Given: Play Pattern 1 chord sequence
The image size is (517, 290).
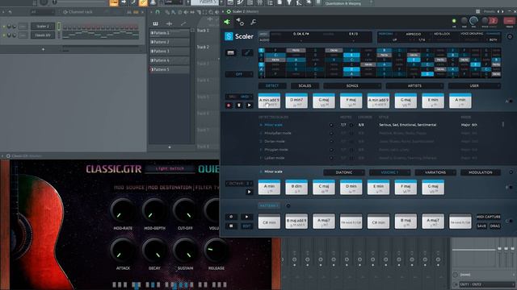Looking at the screenshot, I should [246, 217].
